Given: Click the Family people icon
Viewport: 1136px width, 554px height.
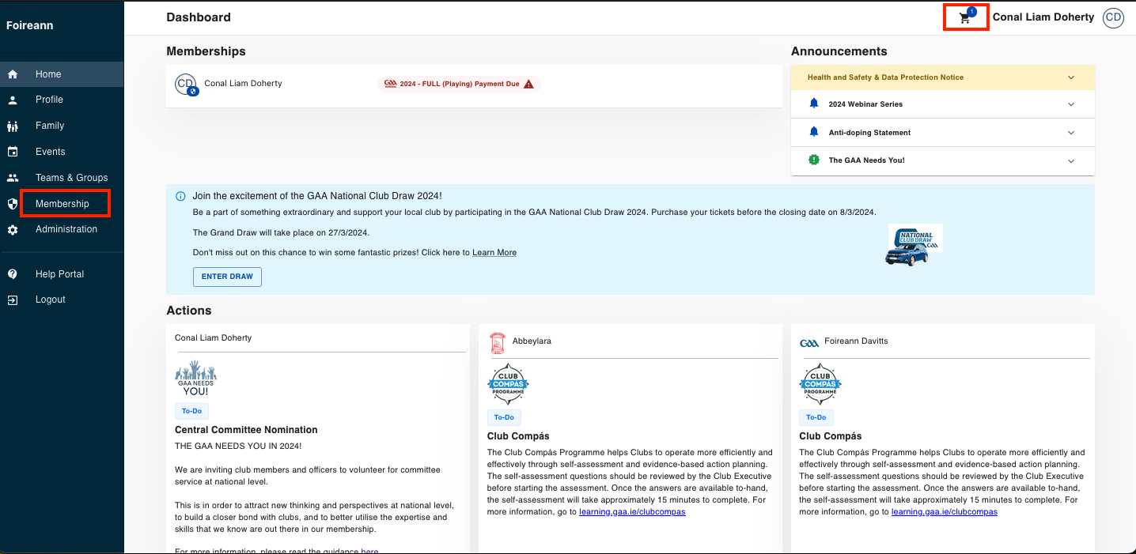Looking at the screenshot, I should 13,126.
